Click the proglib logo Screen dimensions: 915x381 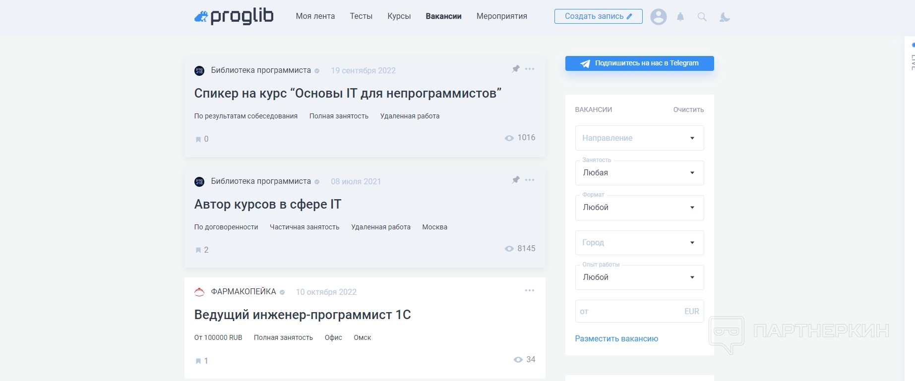[x=234, y=16]
